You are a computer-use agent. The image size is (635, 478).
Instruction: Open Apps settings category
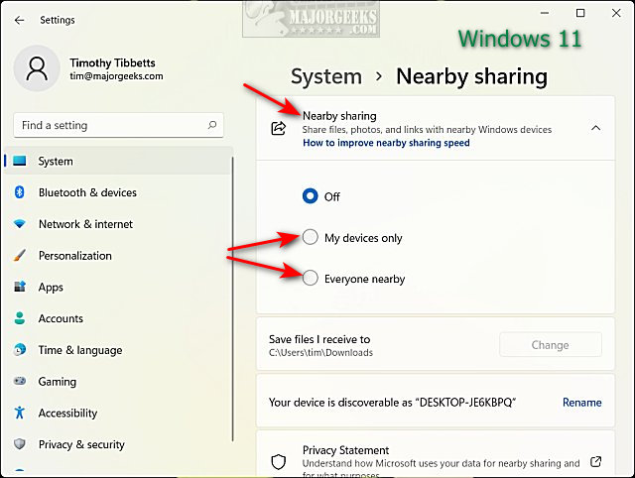[x=118, y=287]
